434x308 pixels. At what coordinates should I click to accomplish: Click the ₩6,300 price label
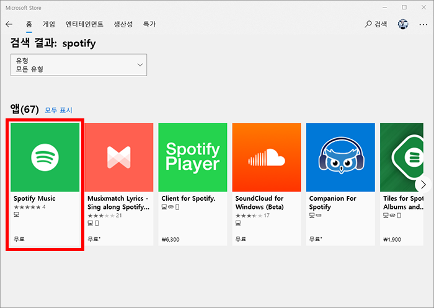pyautogui.click(x=170, y=239)
